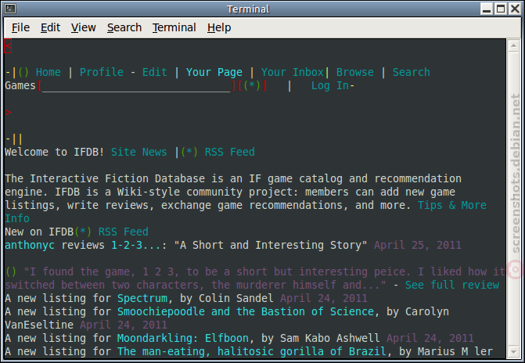Click the vertical scrollbar track
Screen dimensions: 525x363
pos(513,199)
